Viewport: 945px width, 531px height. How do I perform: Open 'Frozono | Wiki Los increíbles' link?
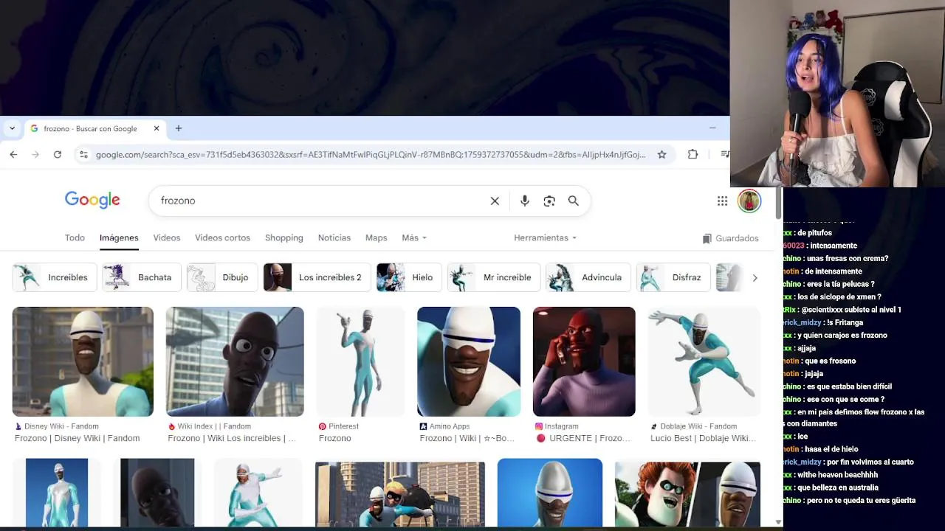[x=231, y=438]
